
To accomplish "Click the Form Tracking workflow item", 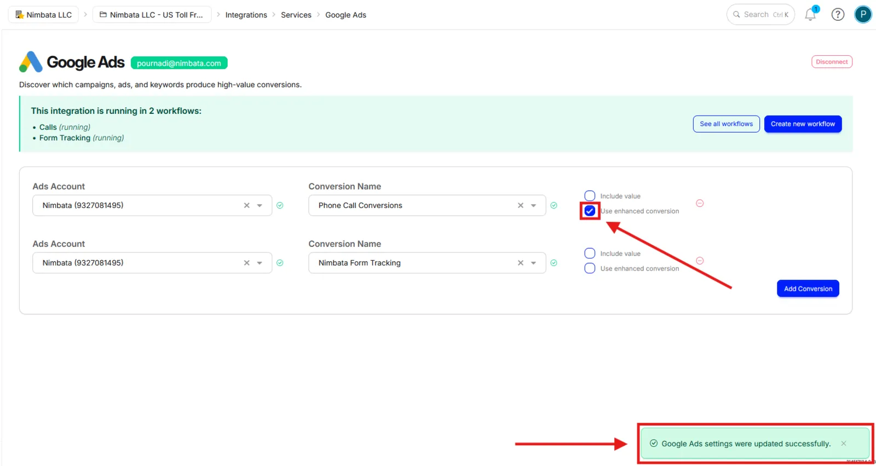I will (82, 138).
